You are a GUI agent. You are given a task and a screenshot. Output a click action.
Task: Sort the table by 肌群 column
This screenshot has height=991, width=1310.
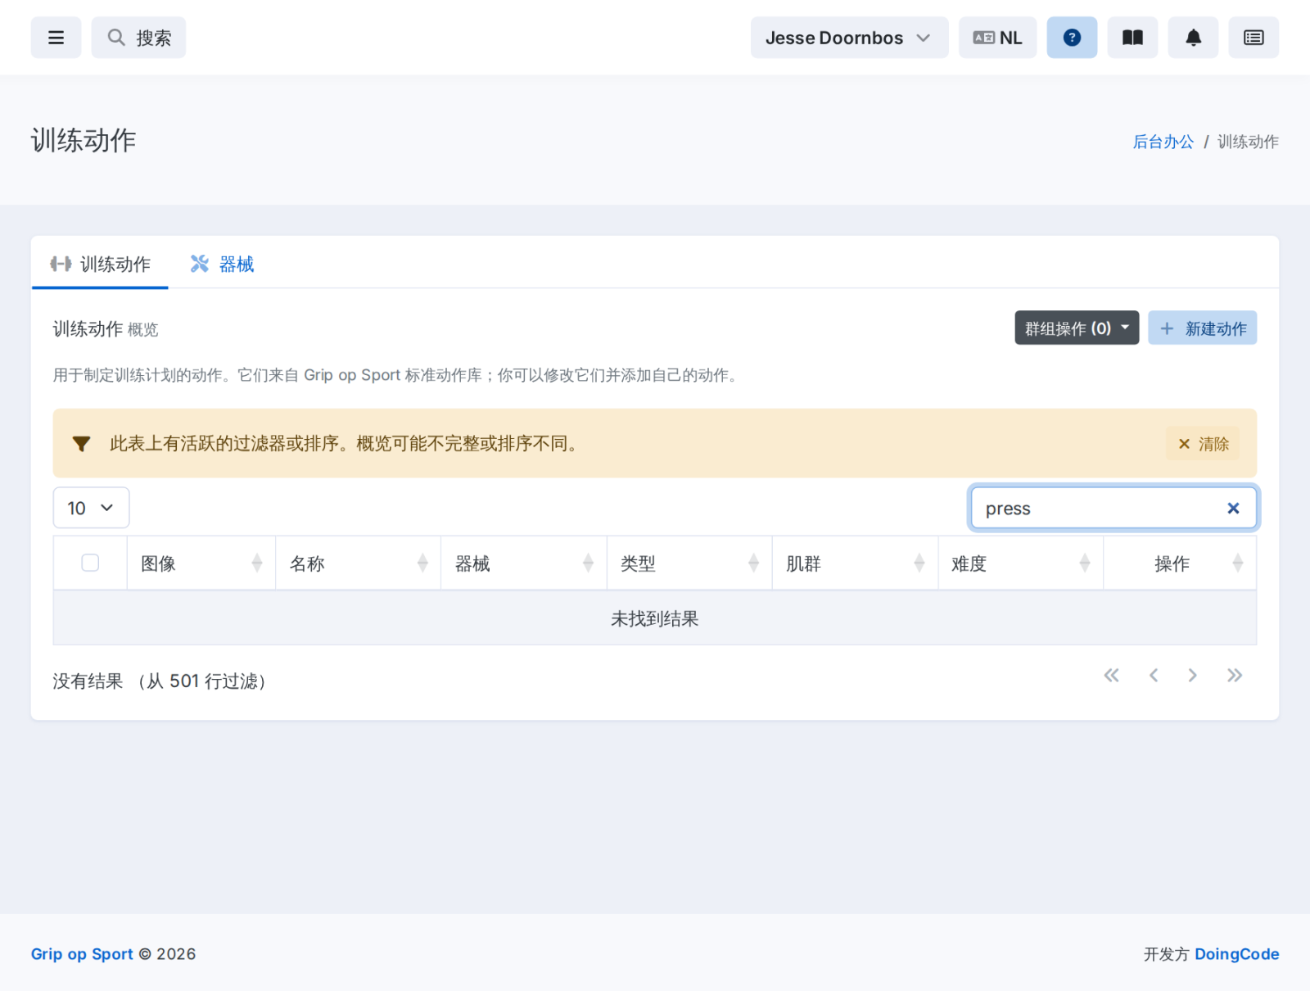tap(855, 563)
